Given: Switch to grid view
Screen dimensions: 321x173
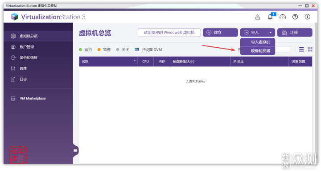Looking at the screenshot, I should 310,49.
